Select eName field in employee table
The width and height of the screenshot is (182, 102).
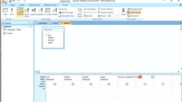pos(51,38)
